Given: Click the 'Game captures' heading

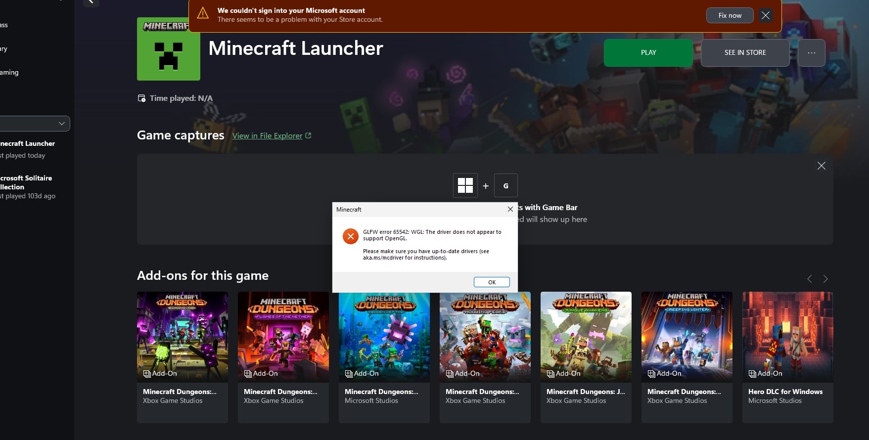Looking at the screenshot, I should click(x=181, y=135).
